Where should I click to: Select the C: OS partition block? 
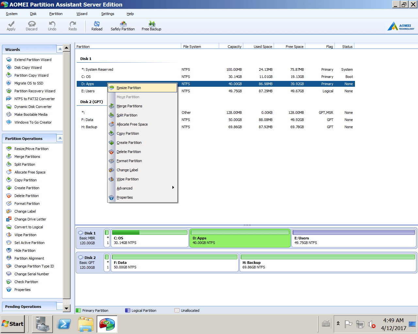tap(150, 238)
